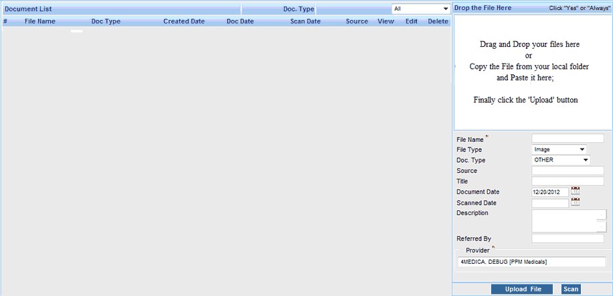The width and height of the screenshot is (613, 296).
Task: Click the Title text field
Action: 567,181
